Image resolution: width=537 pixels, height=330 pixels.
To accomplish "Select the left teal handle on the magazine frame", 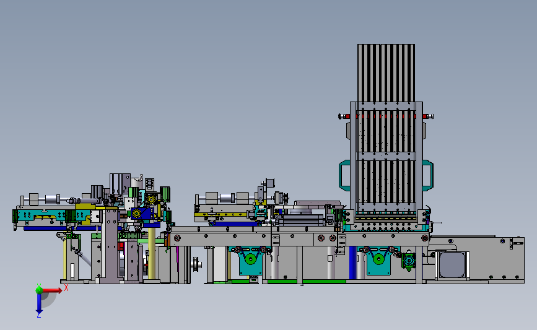I will [x=344, y=175].
